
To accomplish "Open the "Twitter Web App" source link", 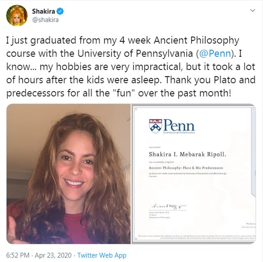I will [x=102, y=255].
